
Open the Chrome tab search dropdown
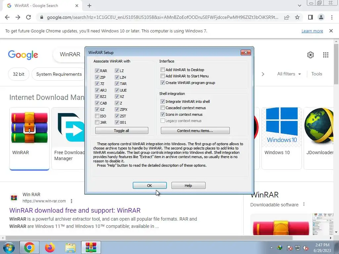pos(299,6)
